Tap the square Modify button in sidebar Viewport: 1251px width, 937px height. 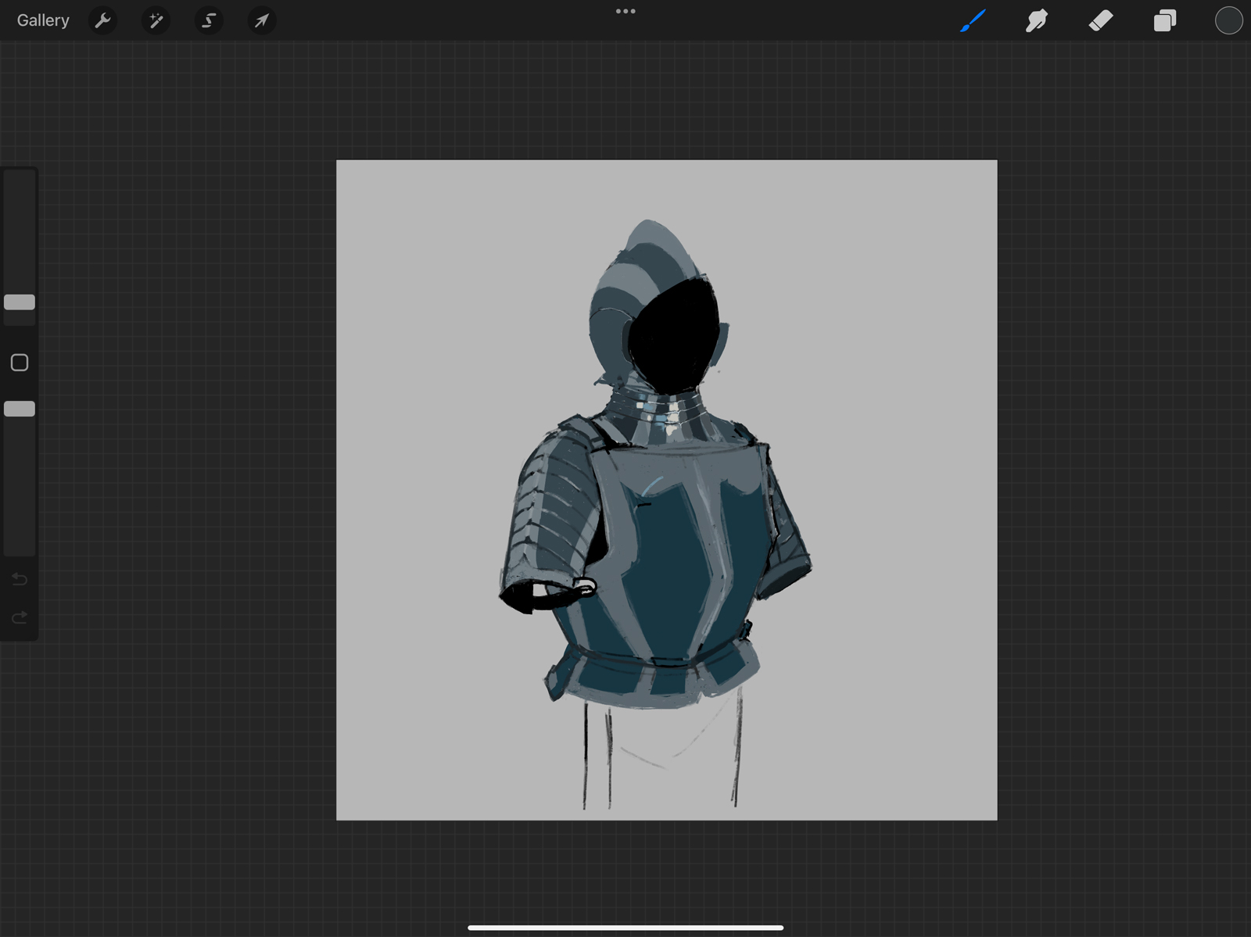point(20,363)
